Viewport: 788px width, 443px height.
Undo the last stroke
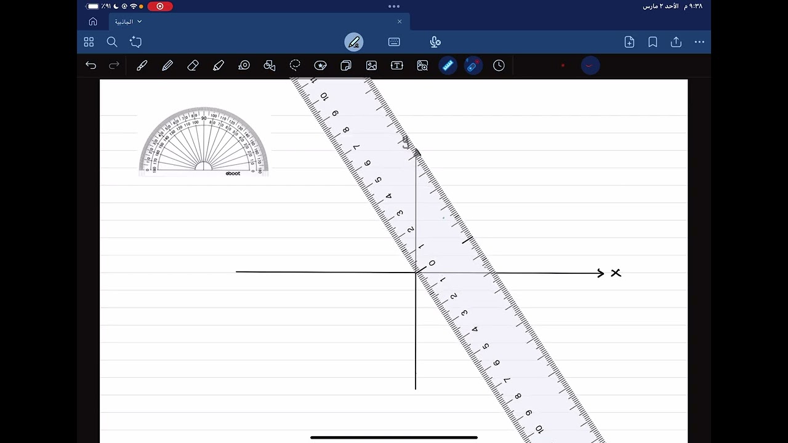pos(91,65)
